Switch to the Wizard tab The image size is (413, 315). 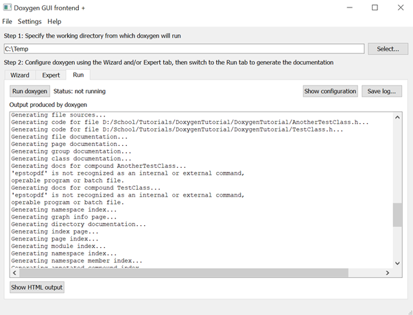20,75
